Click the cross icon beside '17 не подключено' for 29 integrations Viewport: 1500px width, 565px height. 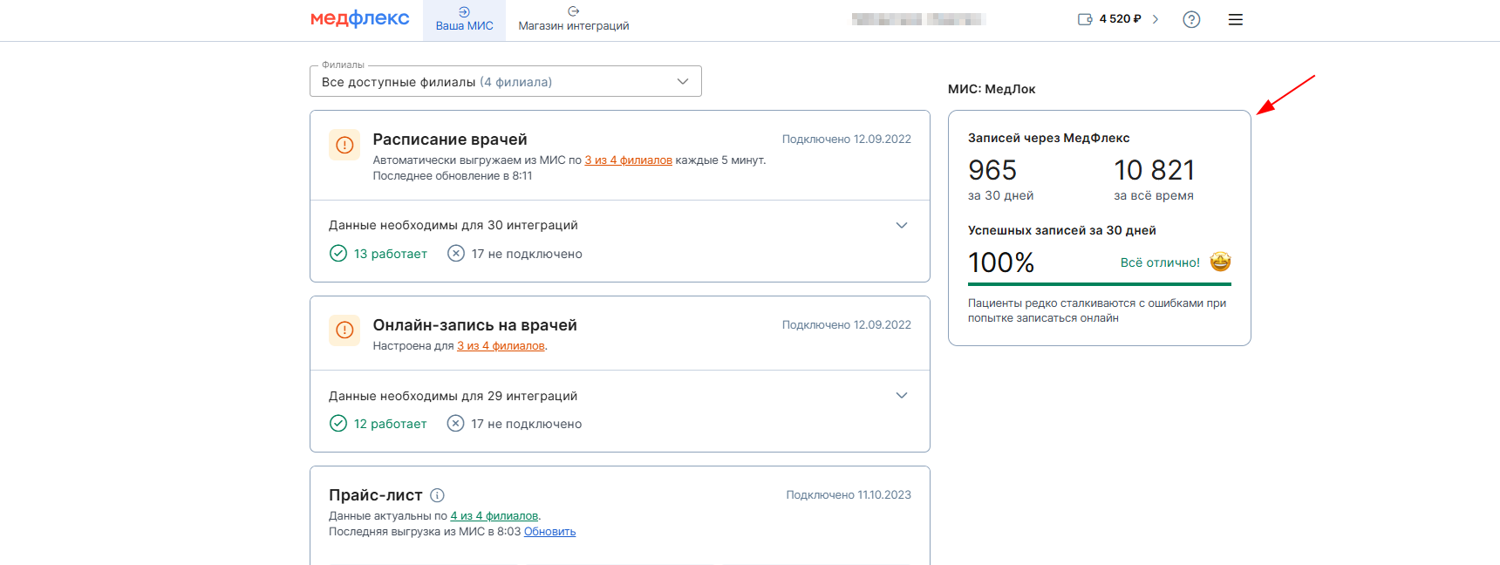coord(455,424)
